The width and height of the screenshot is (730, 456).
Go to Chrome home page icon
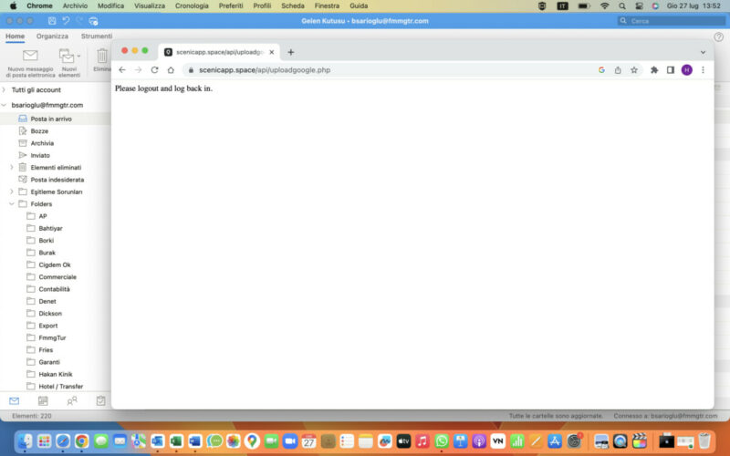click(x=171, y=69)
